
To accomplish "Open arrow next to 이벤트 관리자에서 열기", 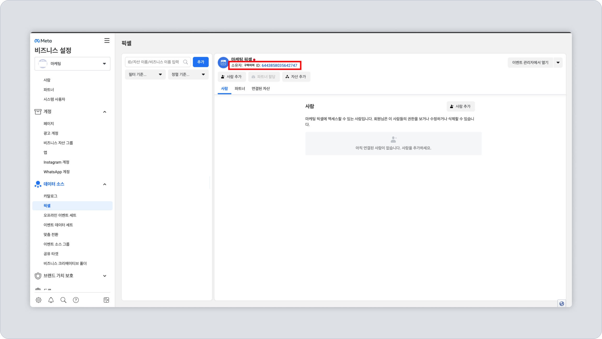I will (558, 63).
